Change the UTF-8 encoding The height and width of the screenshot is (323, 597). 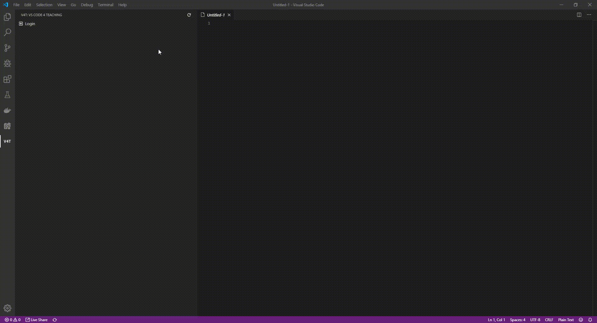535,320
